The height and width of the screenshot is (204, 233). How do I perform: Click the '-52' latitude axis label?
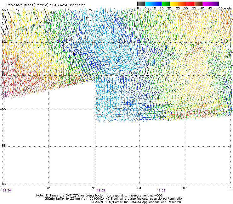pos(3,42)
